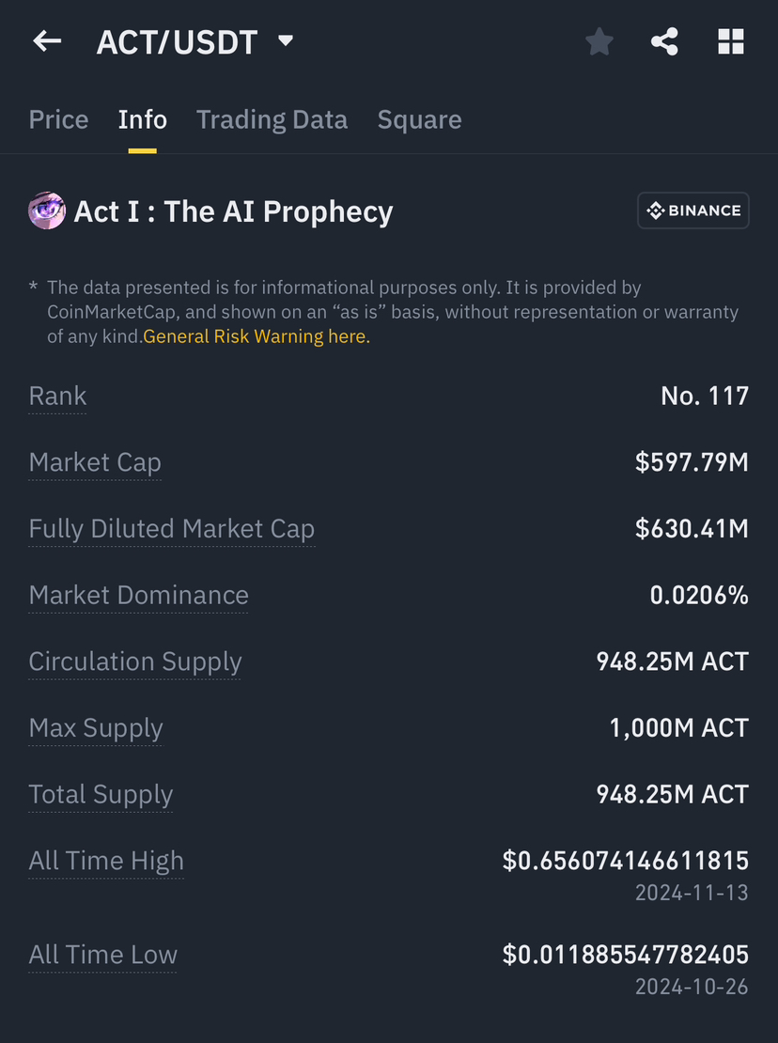
Task: Switch to the Price tab
Action: point(58,119)
